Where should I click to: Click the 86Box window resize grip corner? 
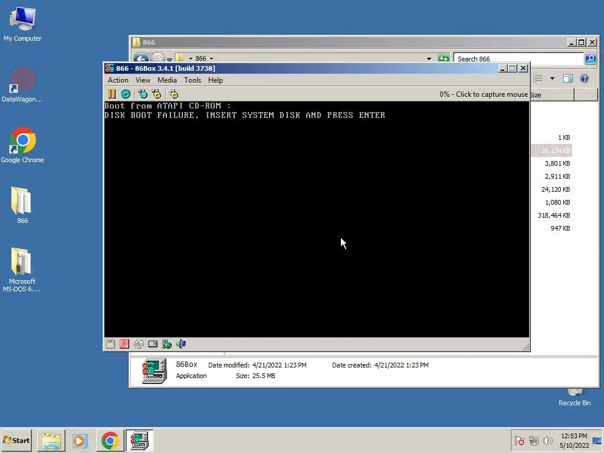pos(526,347)
